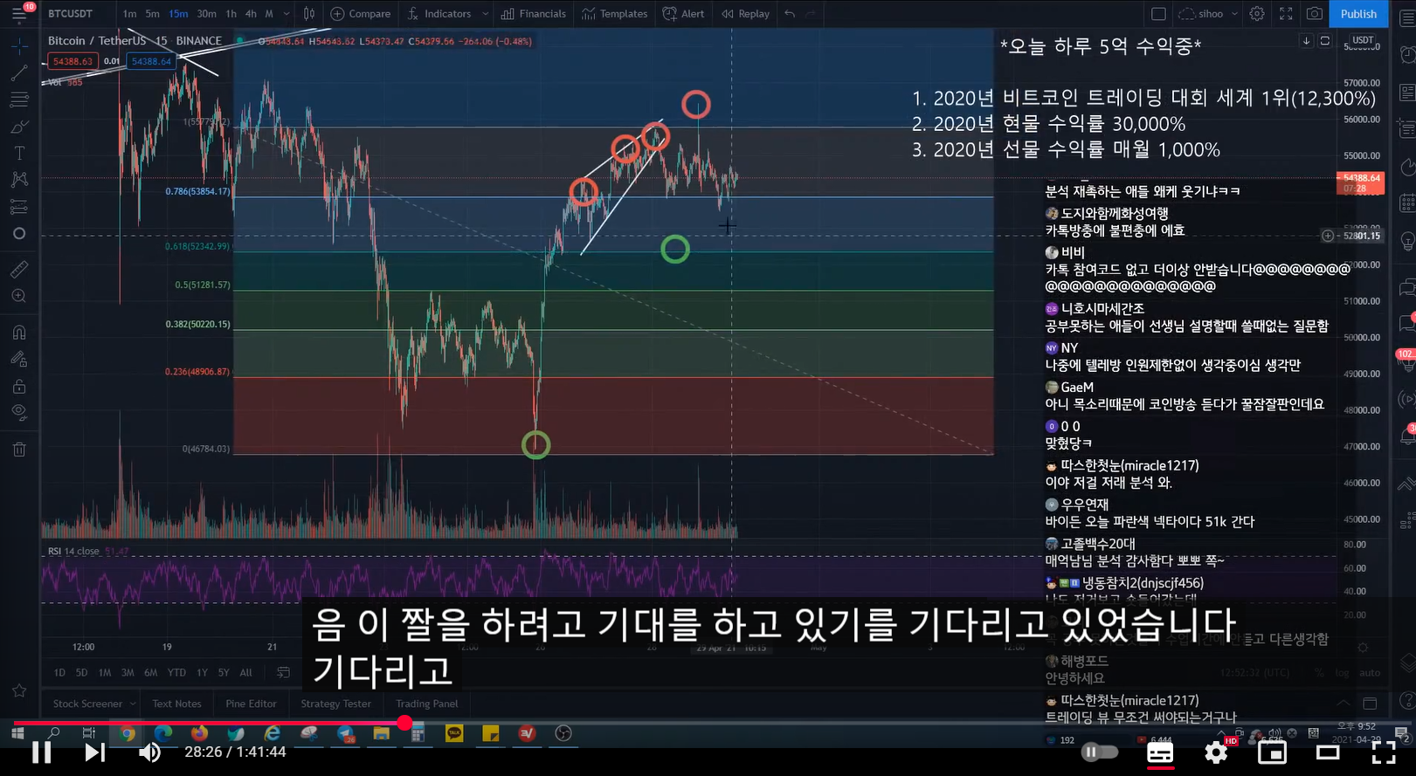Set date range to 1D
This screenshot has width=1416, height=776.
pyautogui.click(x=59, y=673)
